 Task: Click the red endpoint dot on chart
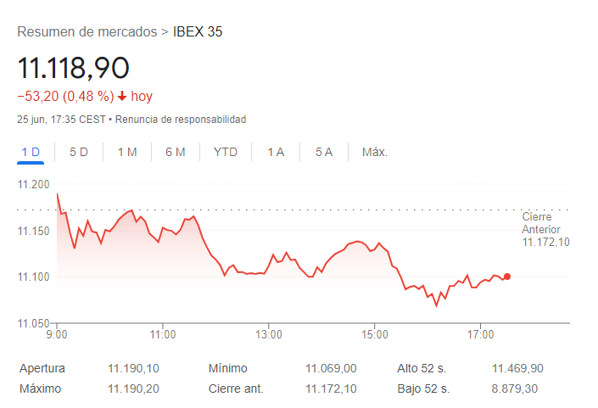[x=507, y=277]
